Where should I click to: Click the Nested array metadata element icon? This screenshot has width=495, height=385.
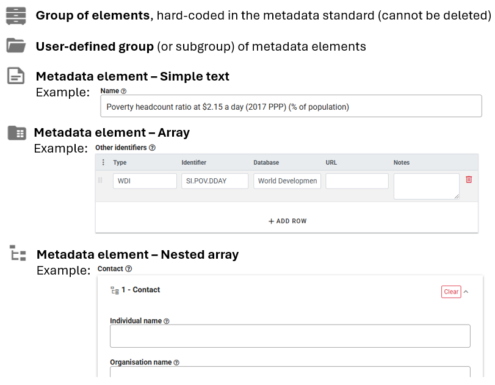coord(18,253)
